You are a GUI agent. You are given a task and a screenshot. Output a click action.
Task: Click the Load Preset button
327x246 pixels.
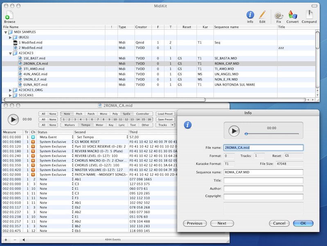(165, 114)
